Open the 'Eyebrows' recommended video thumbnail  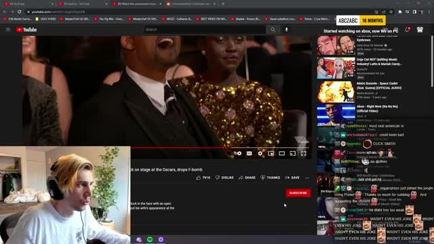(336, 45)
